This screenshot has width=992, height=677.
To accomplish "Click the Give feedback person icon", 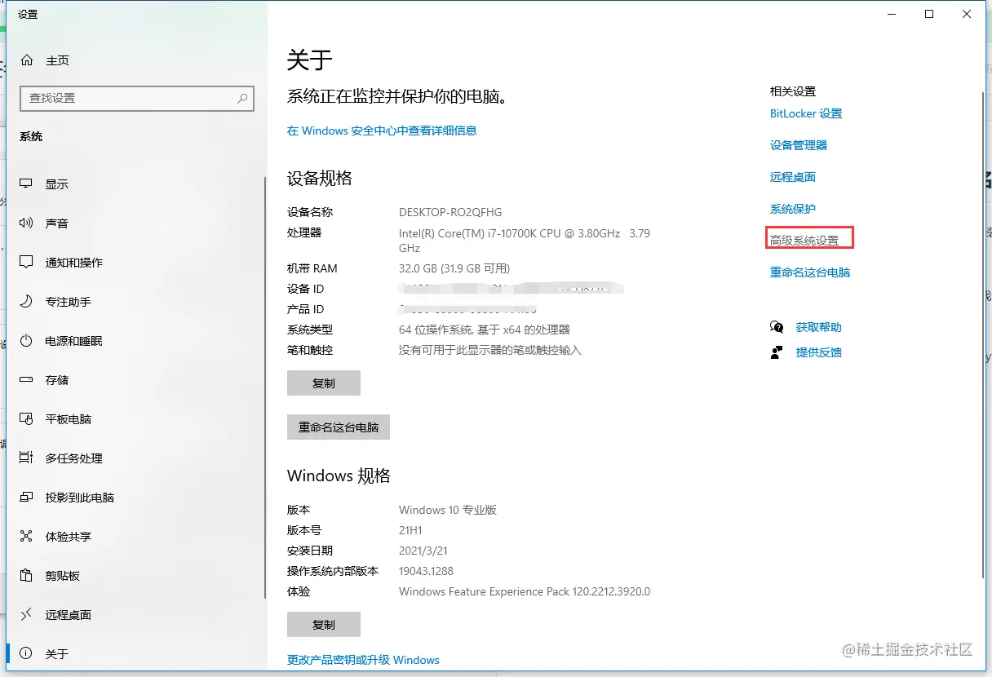I will coord(777,352).
